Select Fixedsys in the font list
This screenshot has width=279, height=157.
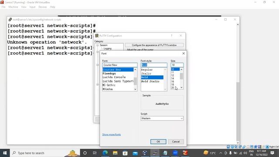tap(118, 74)
